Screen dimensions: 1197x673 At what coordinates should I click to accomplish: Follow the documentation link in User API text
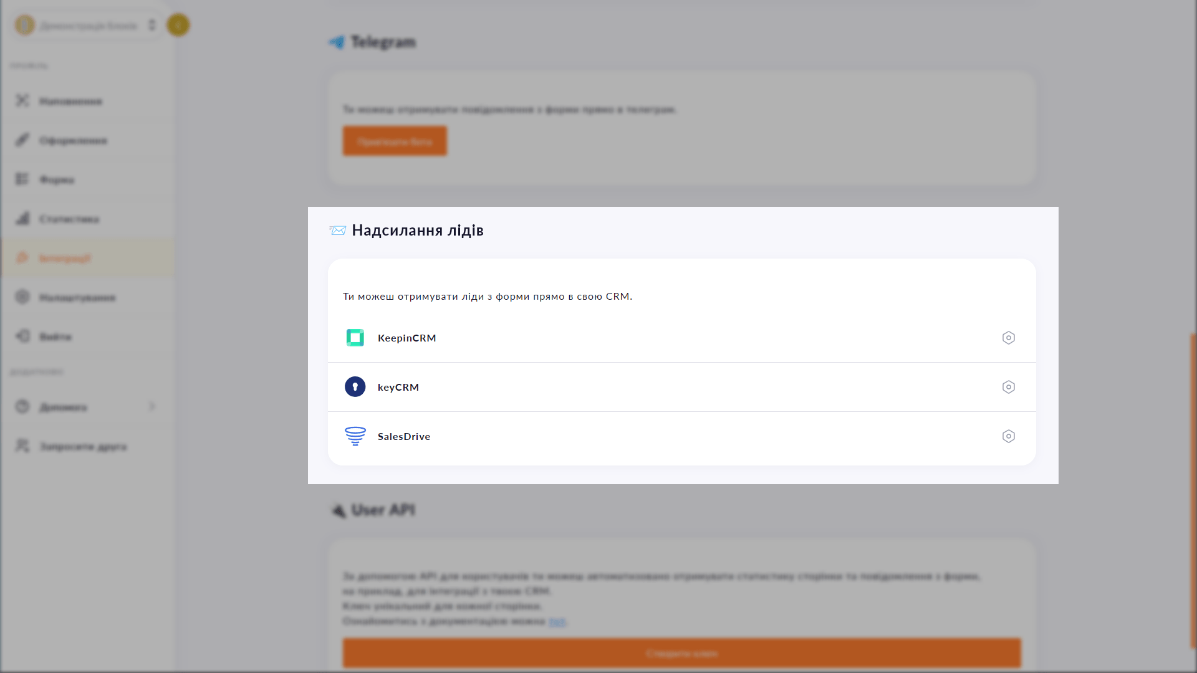557,621
